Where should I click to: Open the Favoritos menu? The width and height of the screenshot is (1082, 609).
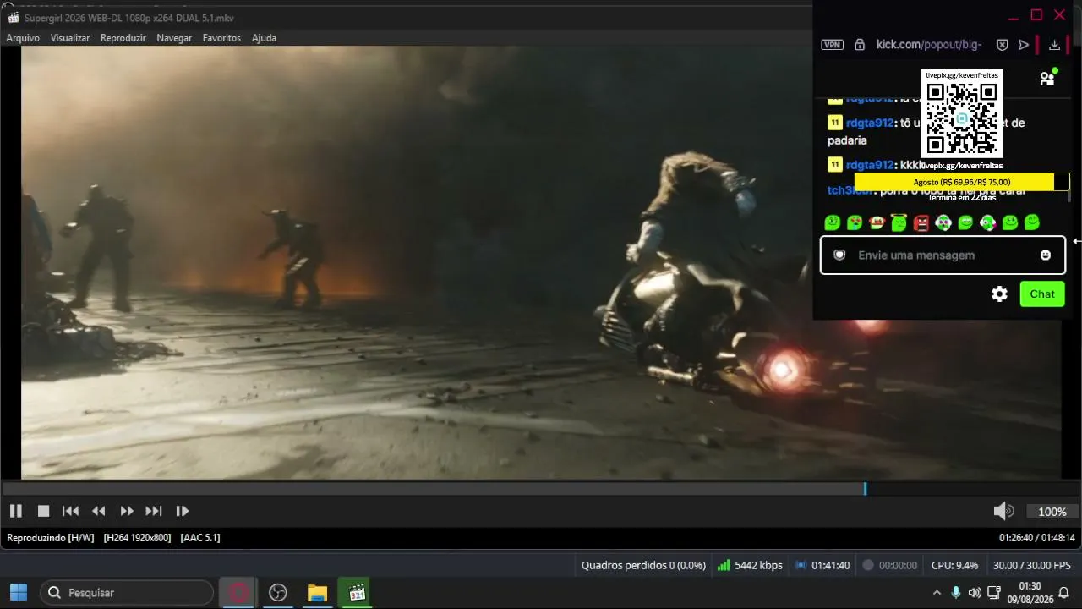pyautogui.click(x=221, y=38)
